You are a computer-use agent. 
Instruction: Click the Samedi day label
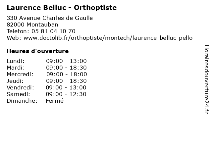[x=19, y=94]
